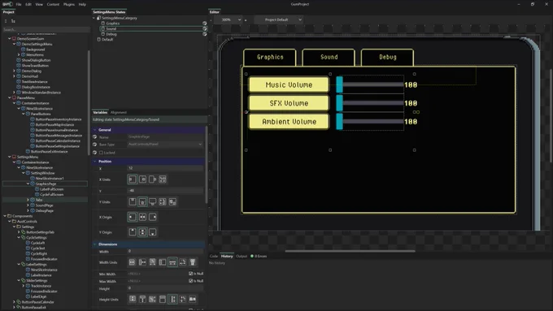Set Y Origin to Center
The height and width of the screenshot is (311, 553).
click(x=142, y=232)
